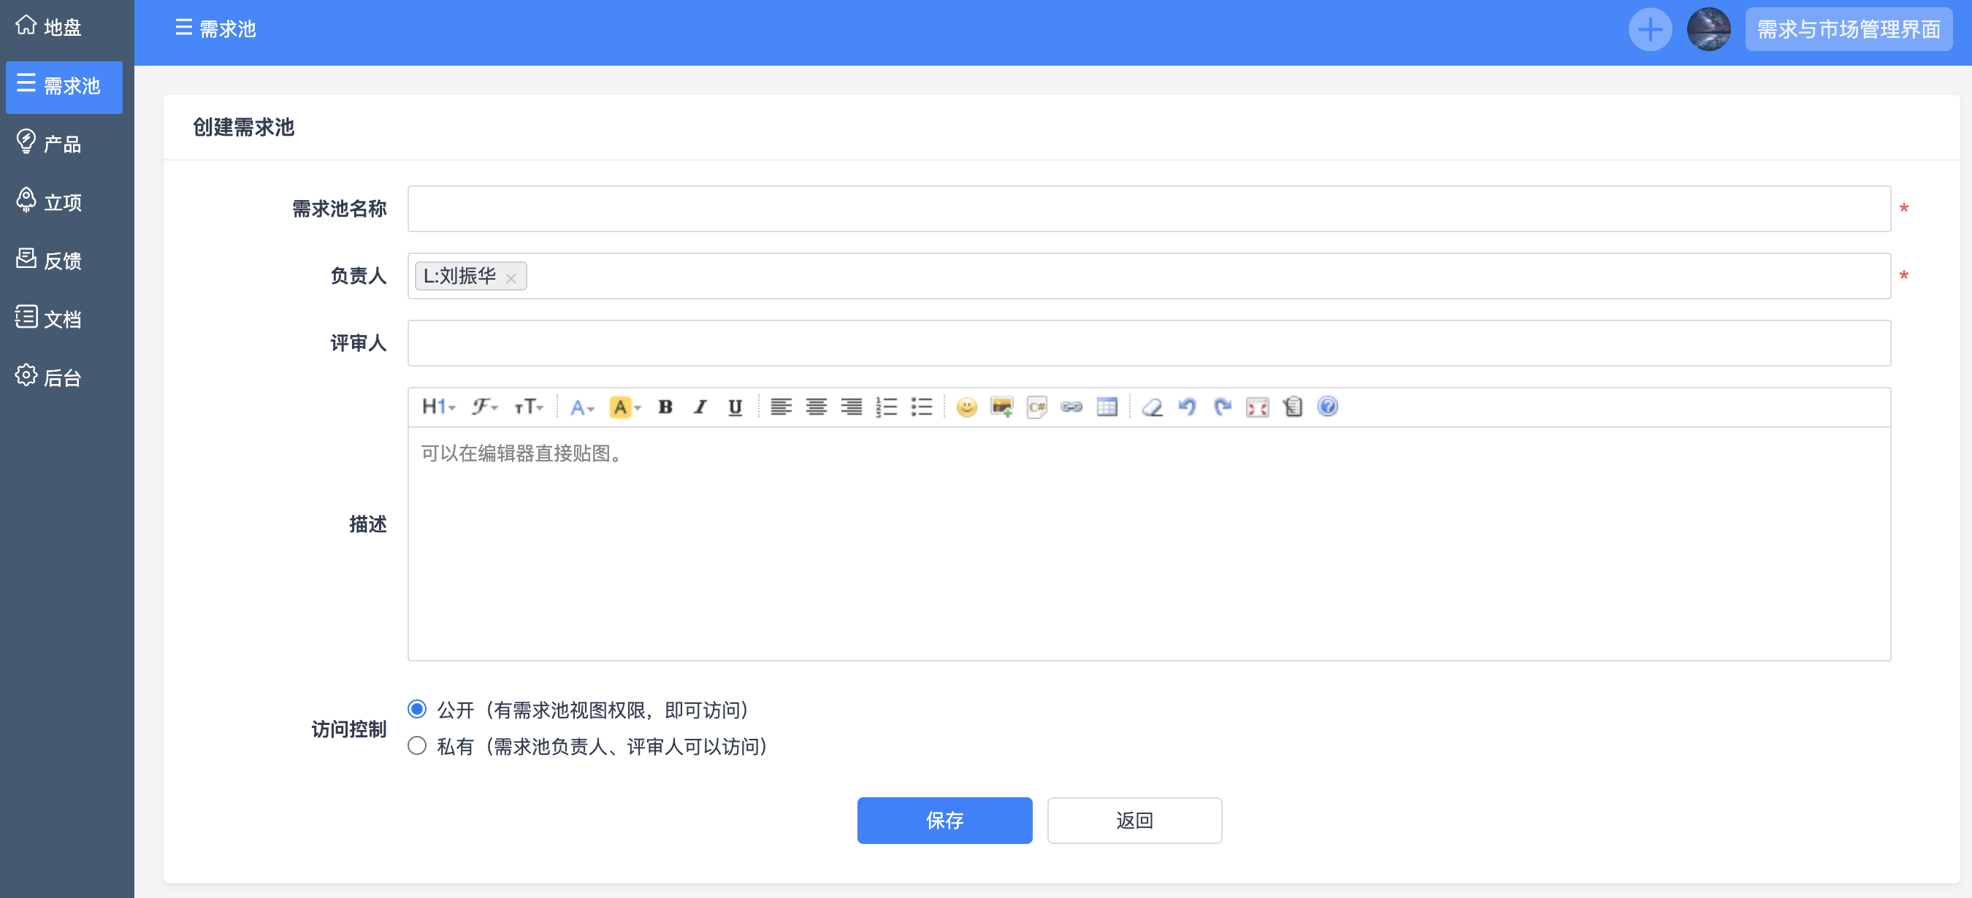Viewport: 1972px width, 898px height.
Task: Toggle the fullscreen editor icon
Action: tap(1257, 407)
